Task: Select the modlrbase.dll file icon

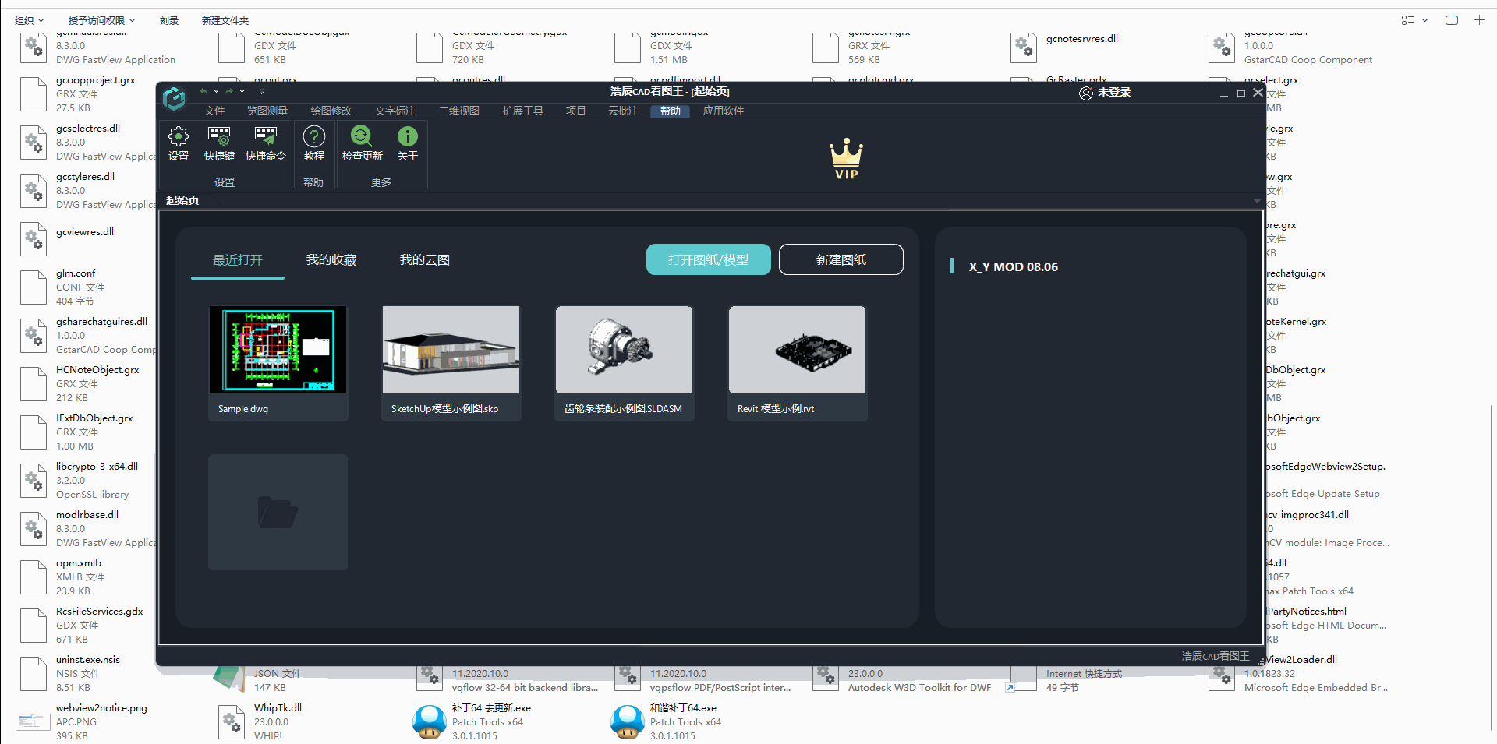Action: pos(34,529)
